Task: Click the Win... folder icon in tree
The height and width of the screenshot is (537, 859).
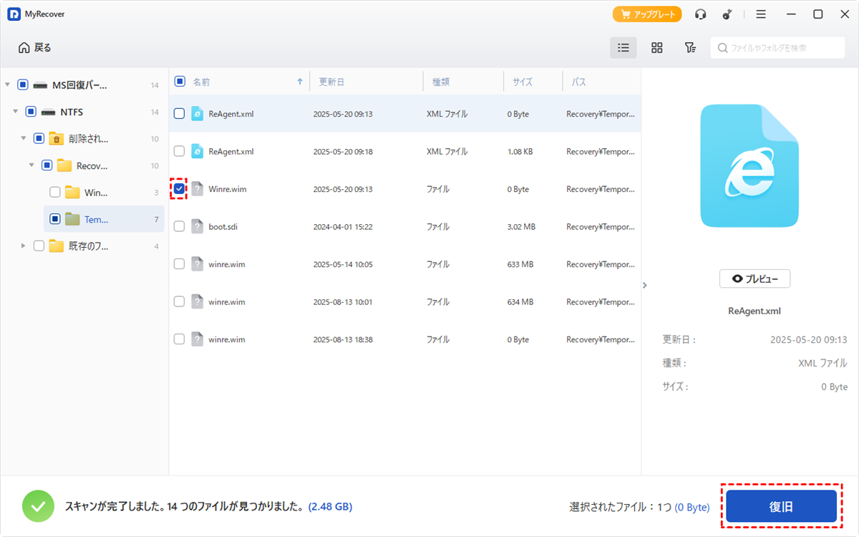Action: pyautogui.click(x=72, y=192)
